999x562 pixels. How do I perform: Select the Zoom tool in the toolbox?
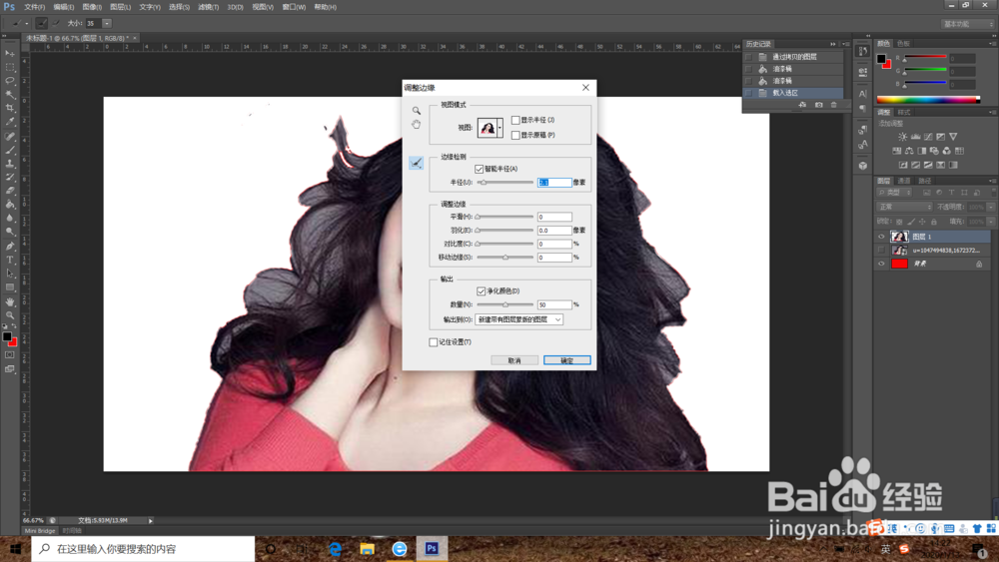10,315
